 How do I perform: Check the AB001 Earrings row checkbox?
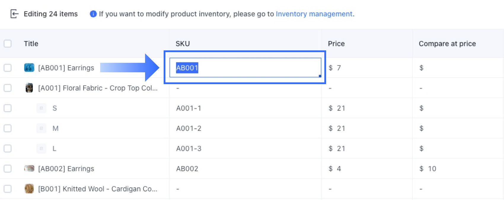(x=8, y=68)
